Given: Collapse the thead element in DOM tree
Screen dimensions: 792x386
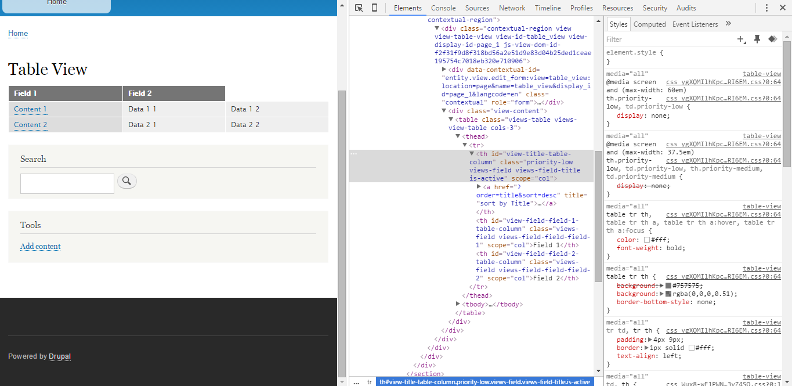Looking at the screenshot, I should pyautogui.click(x=458, y=137).
